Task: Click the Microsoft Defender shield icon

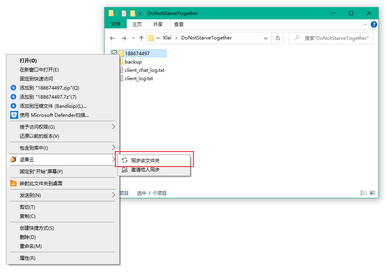Action: point(13,115)
